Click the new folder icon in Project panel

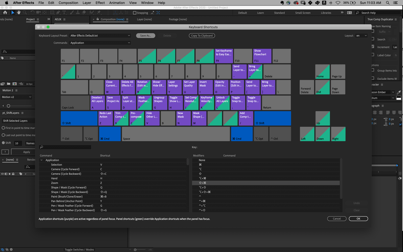[9, 84]
